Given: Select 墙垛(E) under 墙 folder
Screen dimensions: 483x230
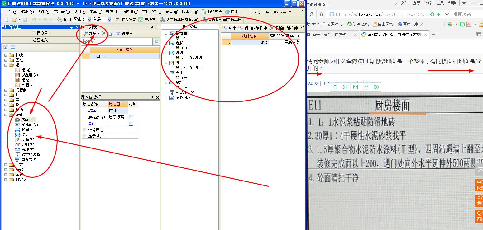Looking at the screenshot, I should [25, 80].
